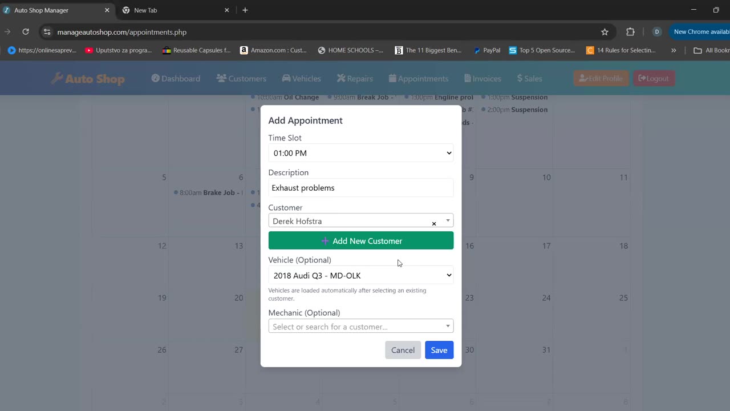Click the Edit Profile button
The height and width of the screenshot is (411, 730).
(601, 79)
